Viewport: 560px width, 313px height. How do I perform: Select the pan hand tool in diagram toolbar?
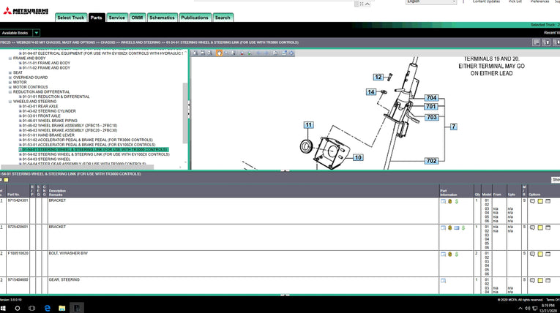(x=219, y=53)
